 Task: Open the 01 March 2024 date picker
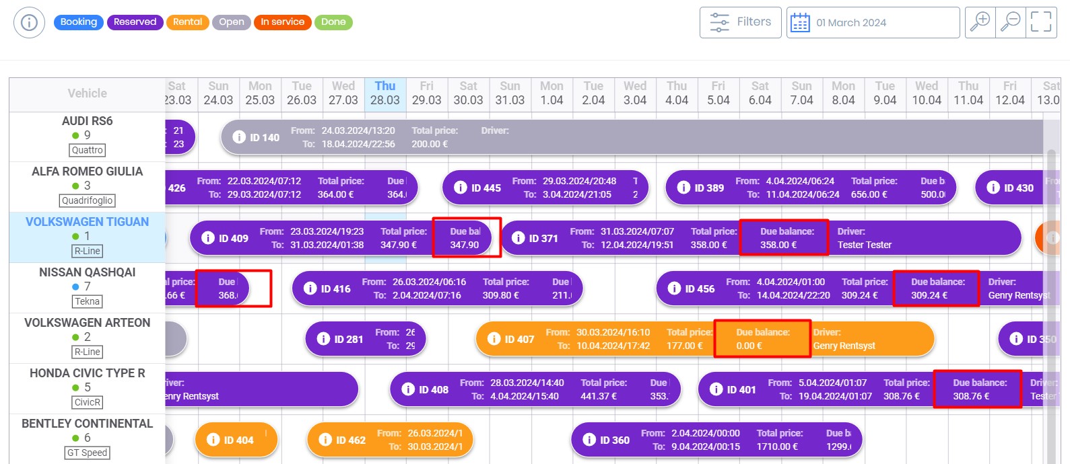(873, 23)
